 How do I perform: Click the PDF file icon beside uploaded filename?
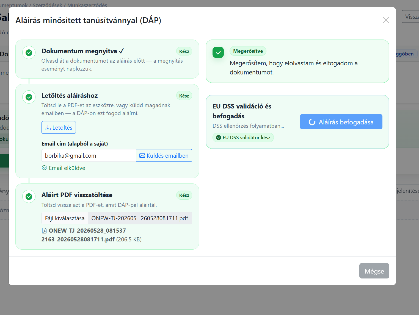(44, 230)
